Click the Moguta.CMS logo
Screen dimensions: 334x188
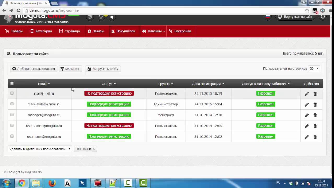[37, 19]
